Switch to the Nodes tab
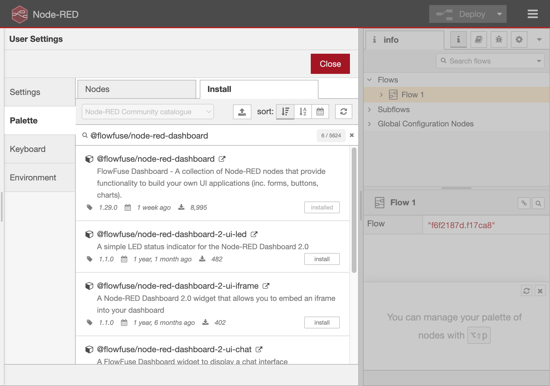 pyautogui.click(x=137, y=89)
